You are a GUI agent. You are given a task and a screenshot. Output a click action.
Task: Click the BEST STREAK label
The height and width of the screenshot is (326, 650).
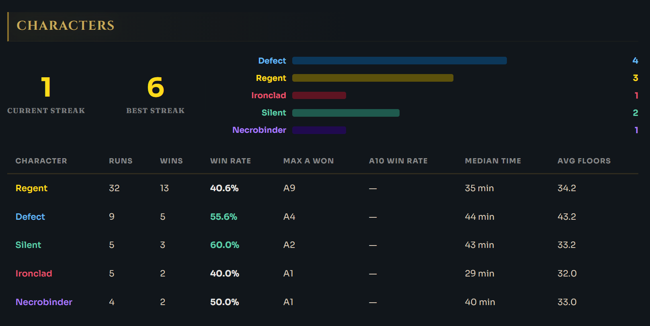(x=156, y=111)
